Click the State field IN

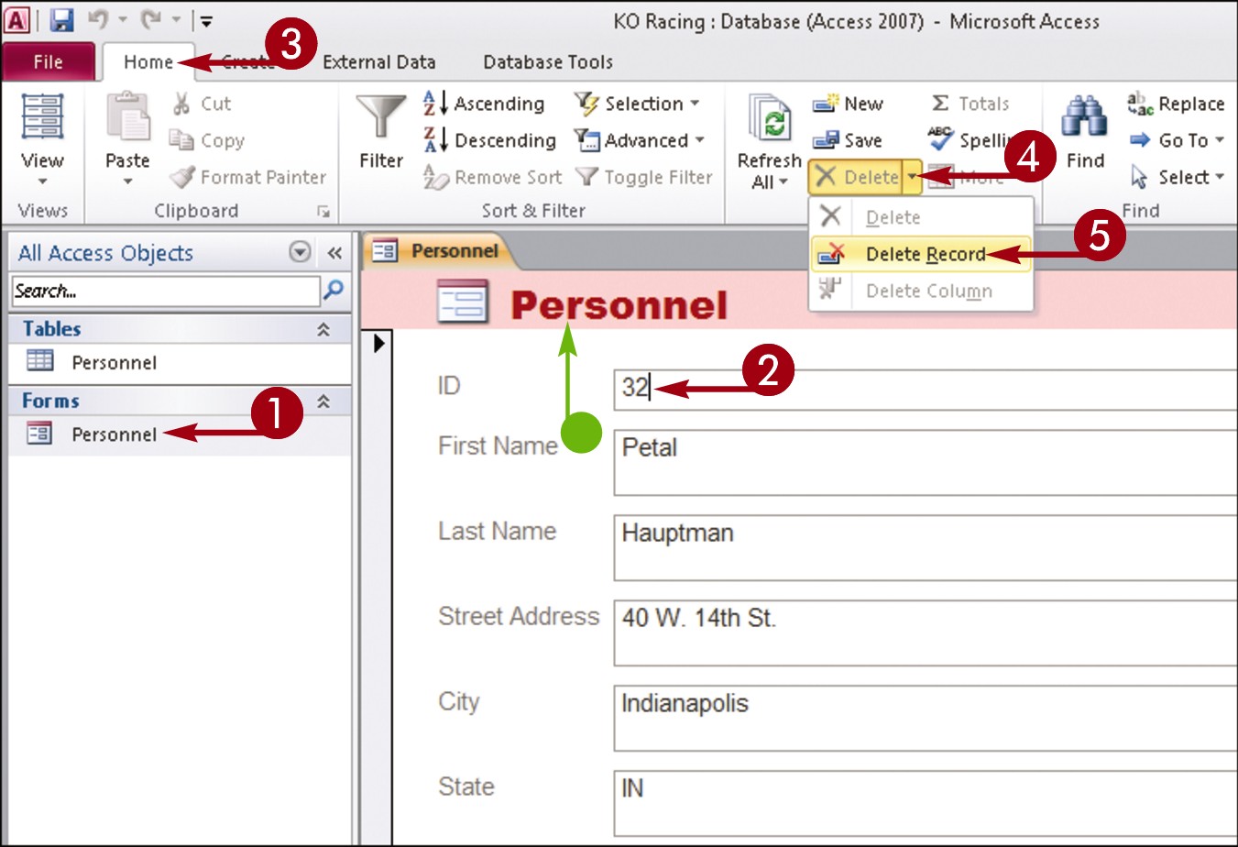926,803
